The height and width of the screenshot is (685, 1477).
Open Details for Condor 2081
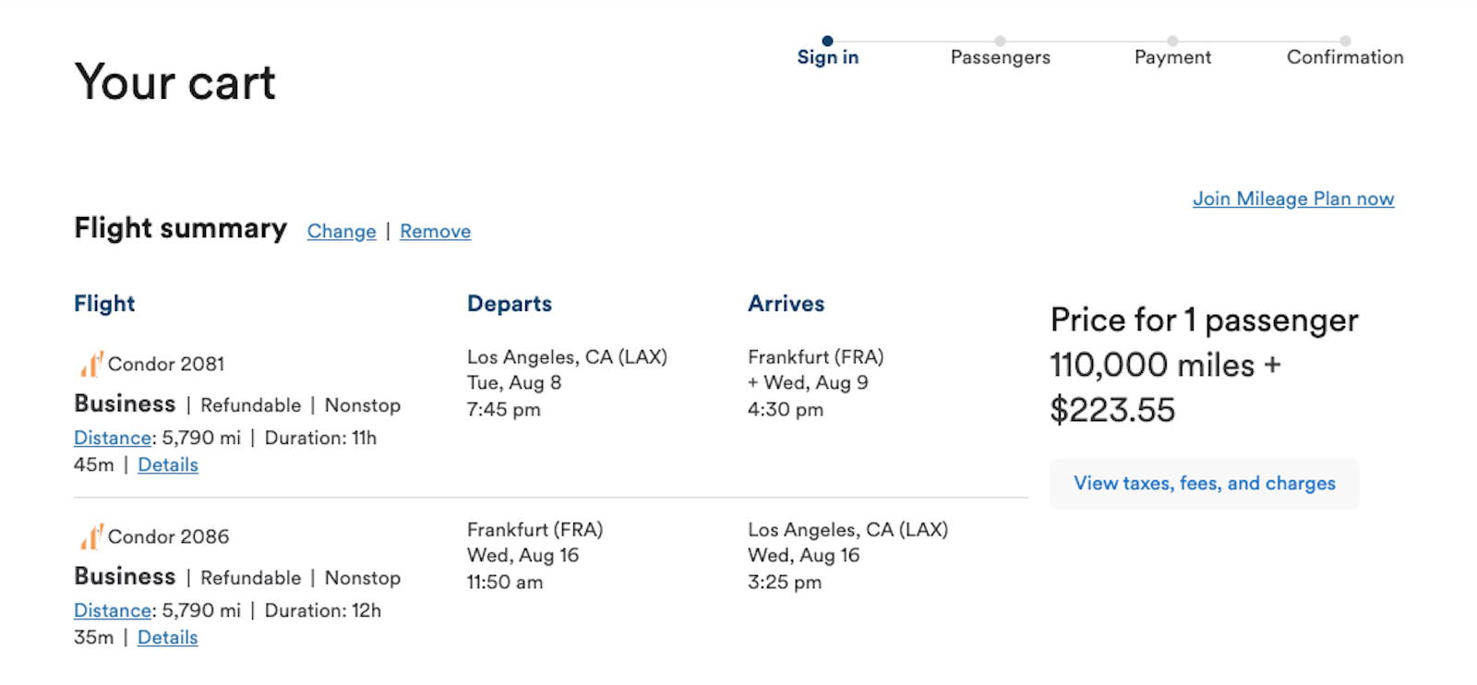point(168,464)
